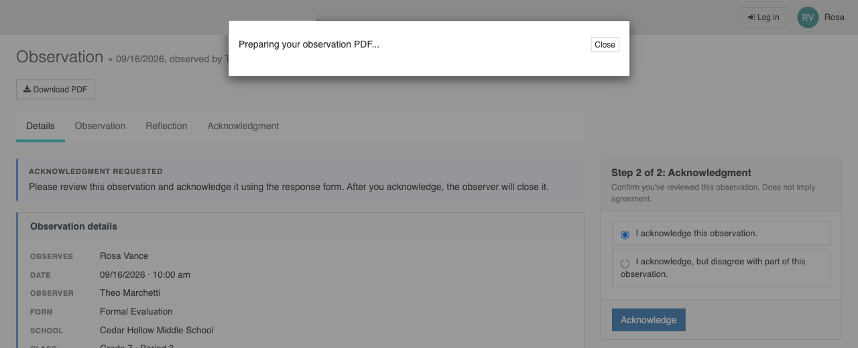Viewport: 858px width, 348px height.
Task: Switch to the Observation tab
Action: [x=100, y=126]
